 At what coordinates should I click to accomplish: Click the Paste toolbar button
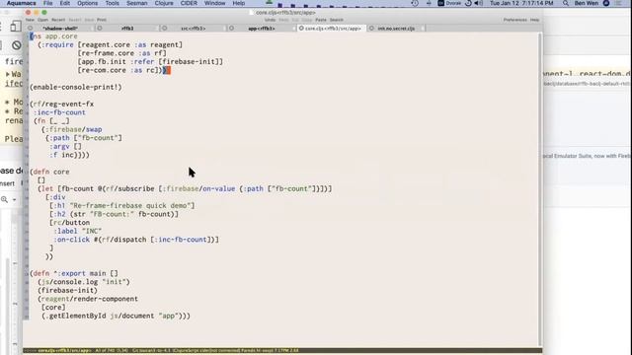pyautogui.click(x=321, y=20)
